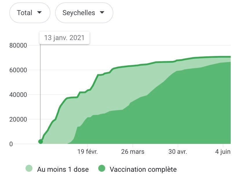Click the light green 'Au moins 1 dose' legend dot

pyautogui.click(x=29, y=169)
